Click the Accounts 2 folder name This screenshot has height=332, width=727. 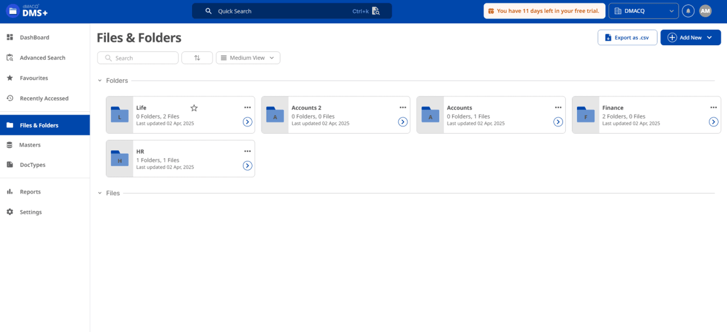306,108
